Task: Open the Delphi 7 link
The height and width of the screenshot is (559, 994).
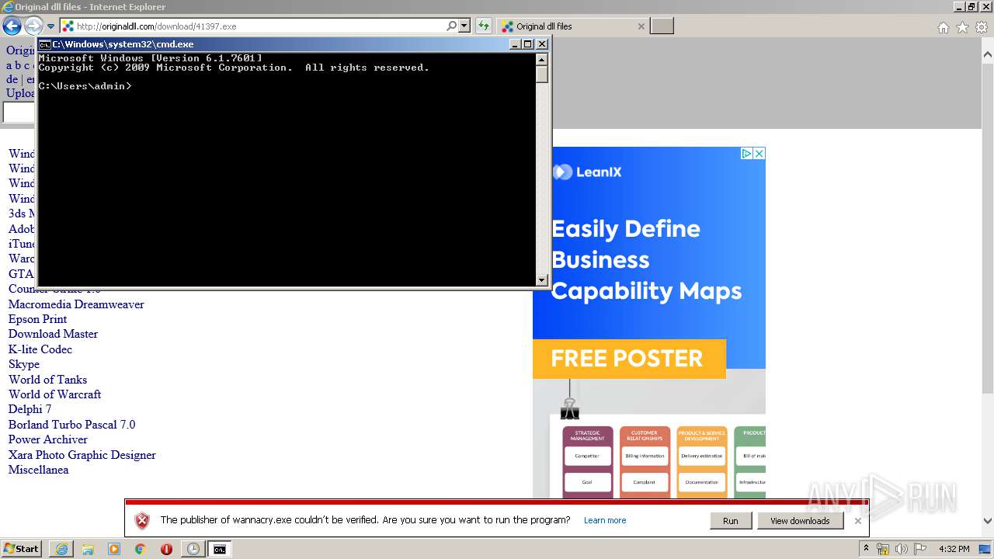Action: click(x=30, y=409)
